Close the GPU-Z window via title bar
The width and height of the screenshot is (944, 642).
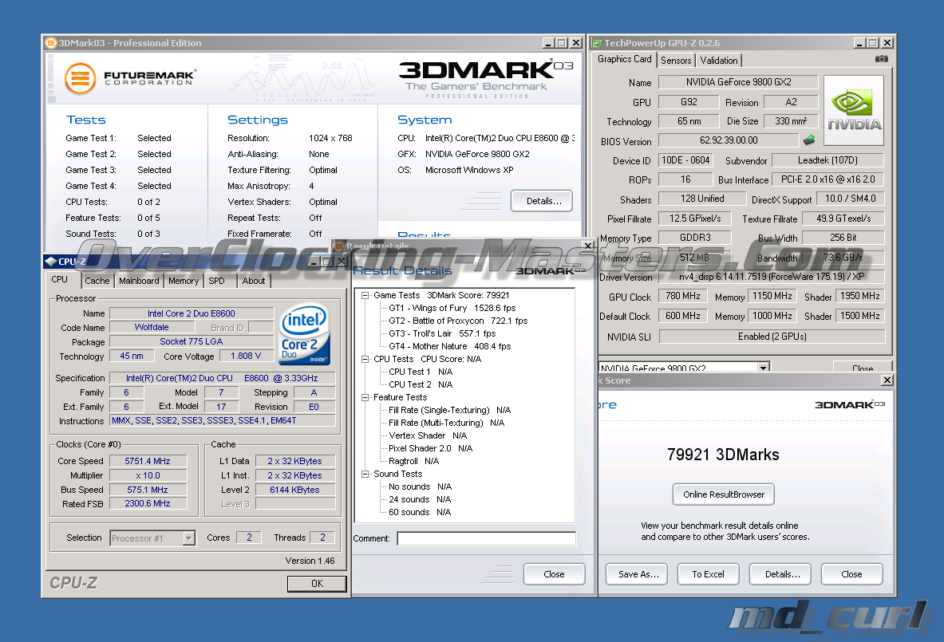click(x=887, y=43)
